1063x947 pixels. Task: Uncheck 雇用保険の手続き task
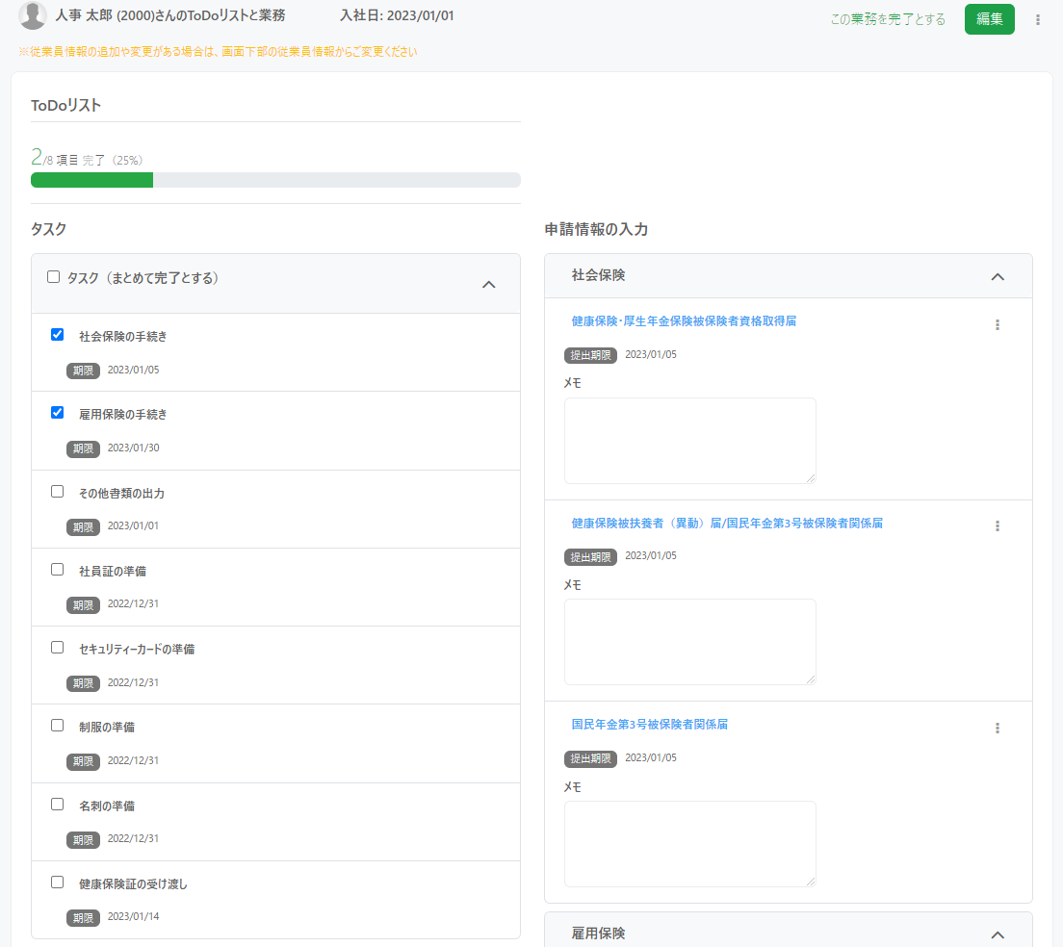click(58, 413)
